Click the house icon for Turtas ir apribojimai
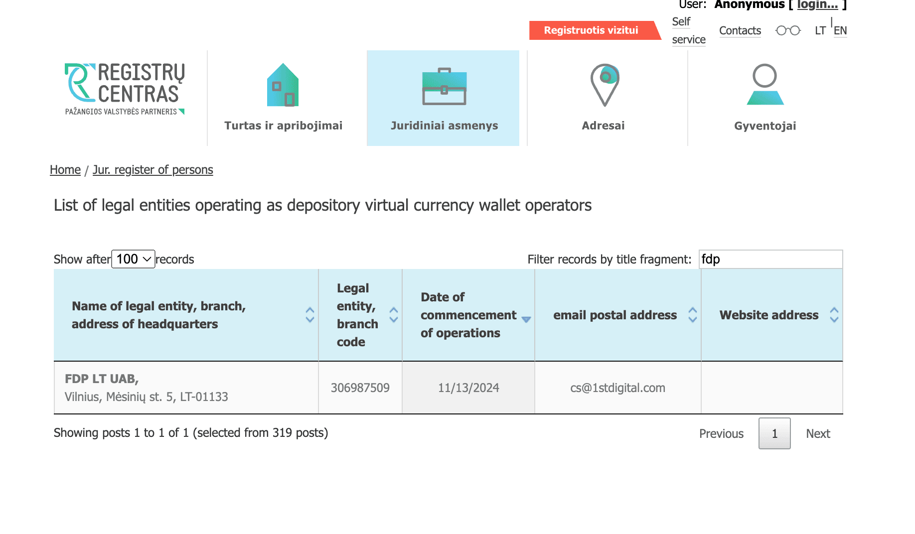 tap(283, 85)
